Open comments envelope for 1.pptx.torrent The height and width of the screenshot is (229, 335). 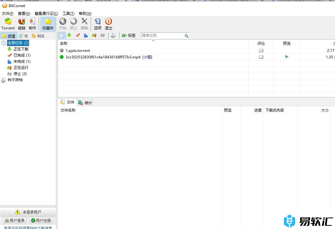click(x=261, y=51)
